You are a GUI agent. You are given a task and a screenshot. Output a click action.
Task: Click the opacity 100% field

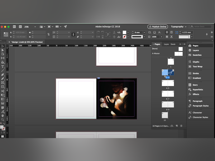156,37
